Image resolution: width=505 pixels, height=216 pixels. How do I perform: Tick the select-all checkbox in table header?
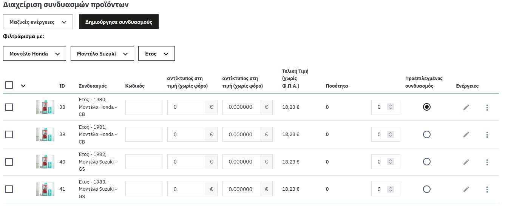point(9,85)
